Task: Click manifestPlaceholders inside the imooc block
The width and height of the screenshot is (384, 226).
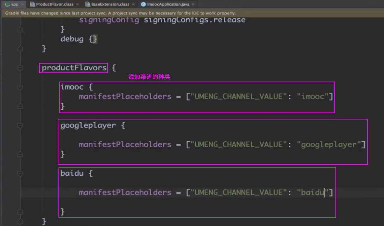Action: (125, 96)
